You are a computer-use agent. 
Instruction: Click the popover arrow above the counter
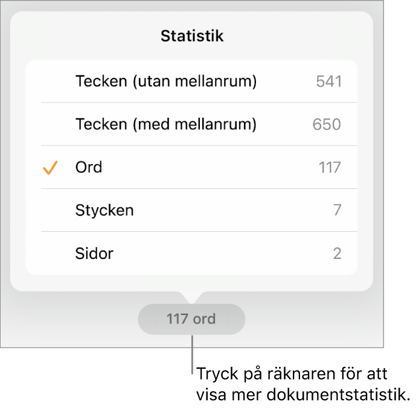click(192, 298)
